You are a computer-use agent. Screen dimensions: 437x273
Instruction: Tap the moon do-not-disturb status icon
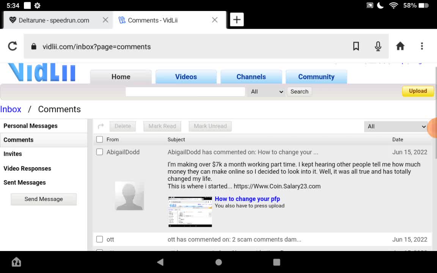[380, 5]
